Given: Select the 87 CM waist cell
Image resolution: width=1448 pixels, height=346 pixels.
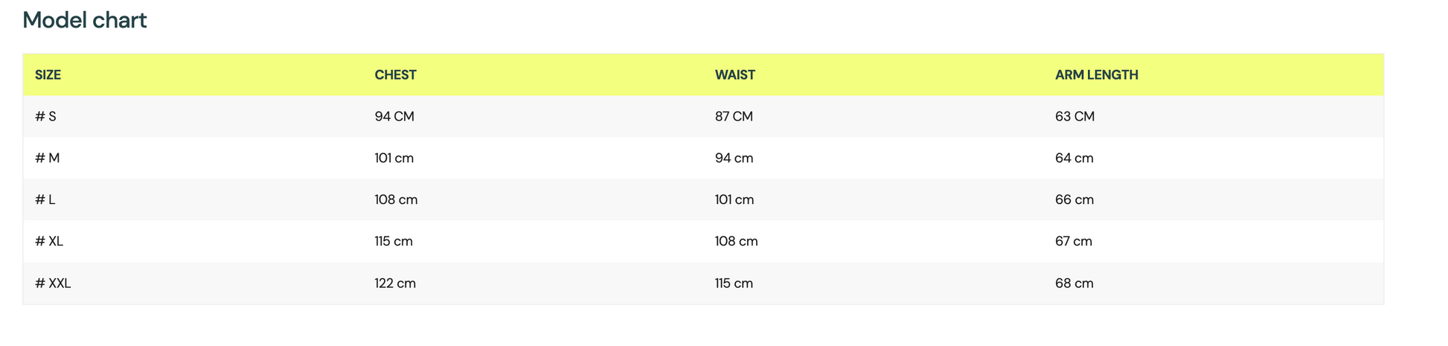Looking at the screenshot, I should click(734, 117).
